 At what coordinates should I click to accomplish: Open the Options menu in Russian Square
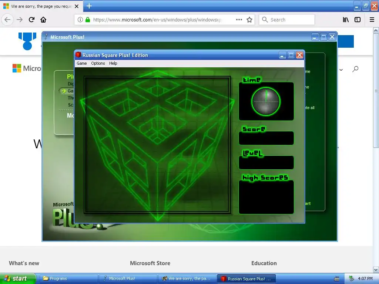pyautogui.click(x=98, y=63)
